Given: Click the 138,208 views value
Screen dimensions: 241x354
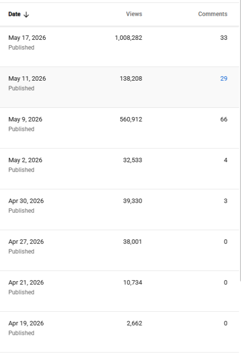Looking at the screenshot, I should 131,79.
